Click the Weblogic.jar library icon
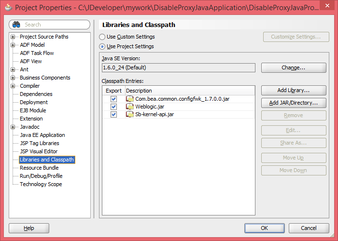 point(130,107)
